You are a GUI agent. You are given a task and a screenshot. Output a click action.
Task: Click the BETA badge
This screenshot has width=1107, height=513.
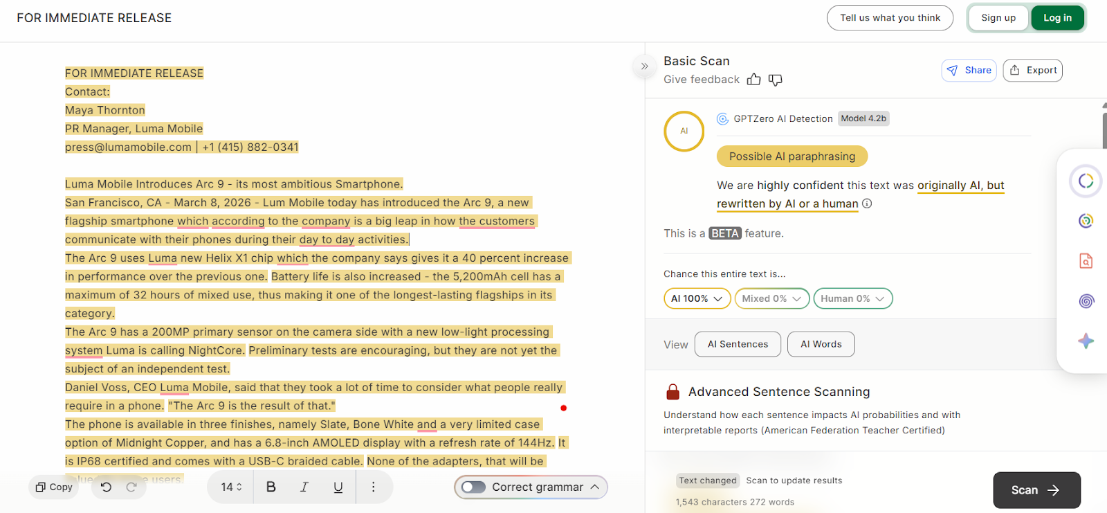724,233
